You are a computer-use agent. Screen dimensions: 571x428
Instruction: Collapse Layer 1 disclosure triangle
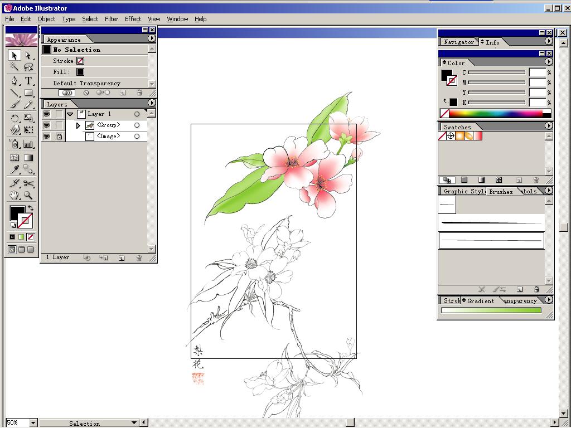[x=70, y=114]
